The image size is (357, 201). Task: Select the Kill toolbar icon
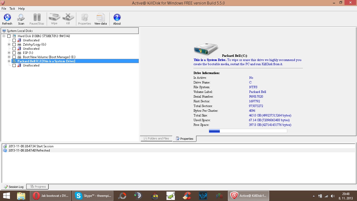[68, 17]
